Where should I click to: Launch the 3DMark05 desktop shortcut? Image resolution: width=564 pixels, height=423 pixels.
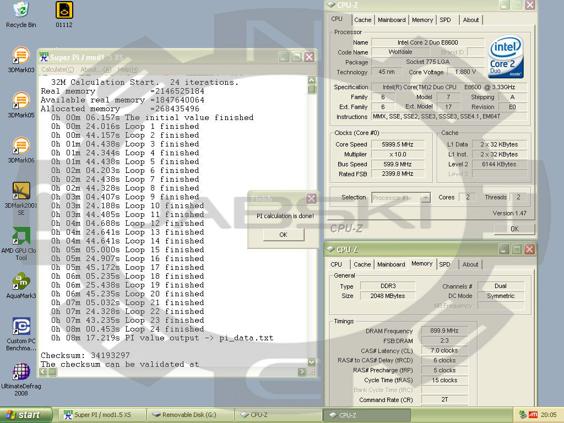[x=21, y=105]
